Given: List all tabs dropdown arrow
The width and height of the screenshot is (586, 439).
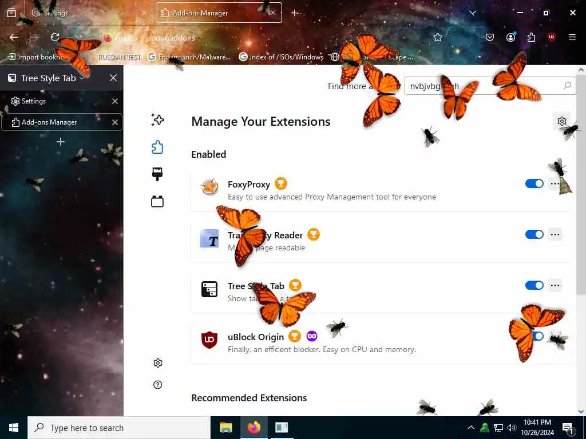Looking at the screenshot, I should click(x=472, y=13).
